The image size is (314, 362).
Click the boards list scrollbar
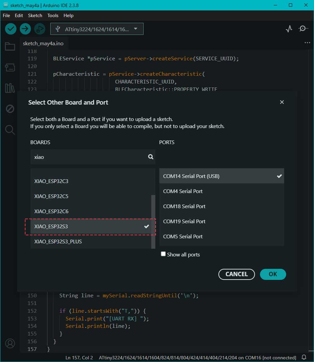[153, 222]
